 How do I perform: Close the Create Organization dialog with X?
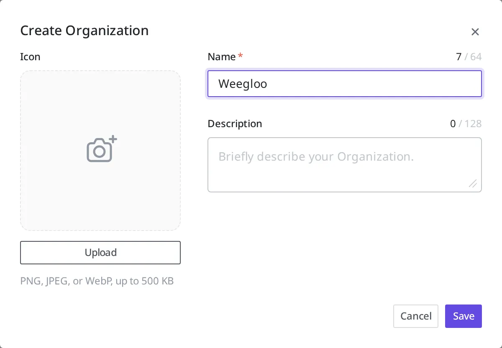(x=475, y=32)
